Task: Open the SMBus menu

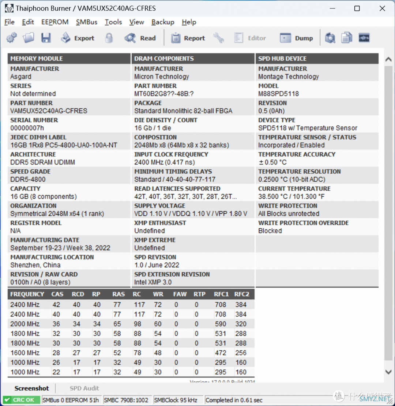Action: pos(87,22)
